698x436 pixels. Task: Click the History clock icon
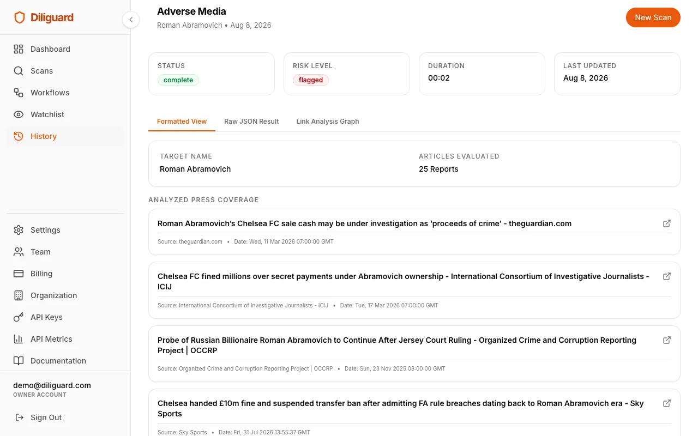[19, 136]
